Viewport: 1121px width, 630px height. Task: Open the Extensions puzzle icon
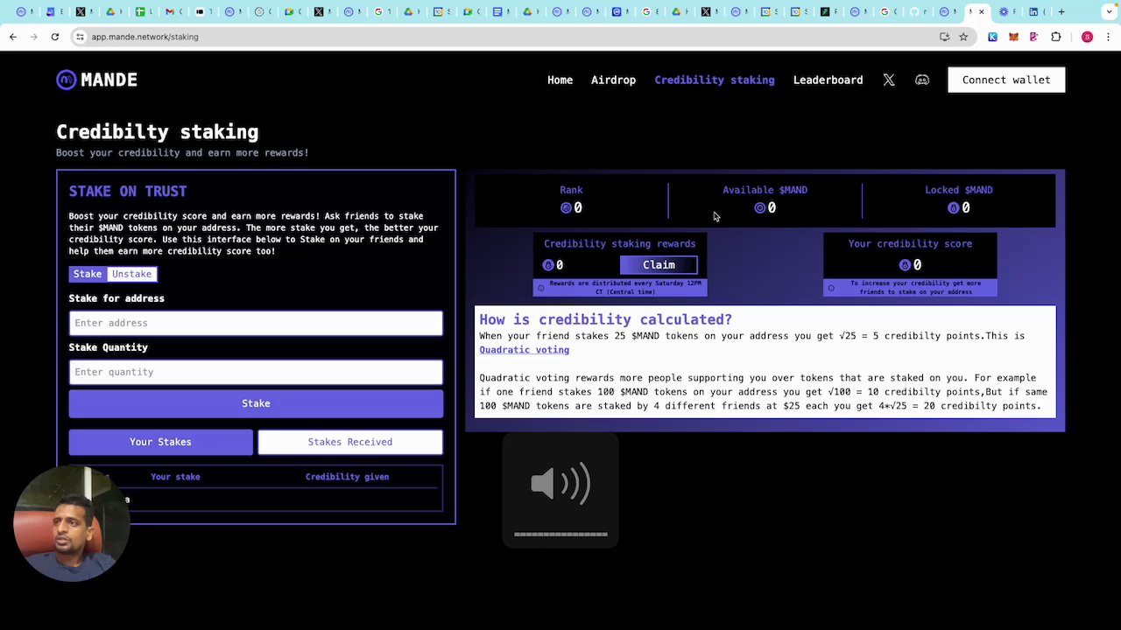pos(1055,37)
